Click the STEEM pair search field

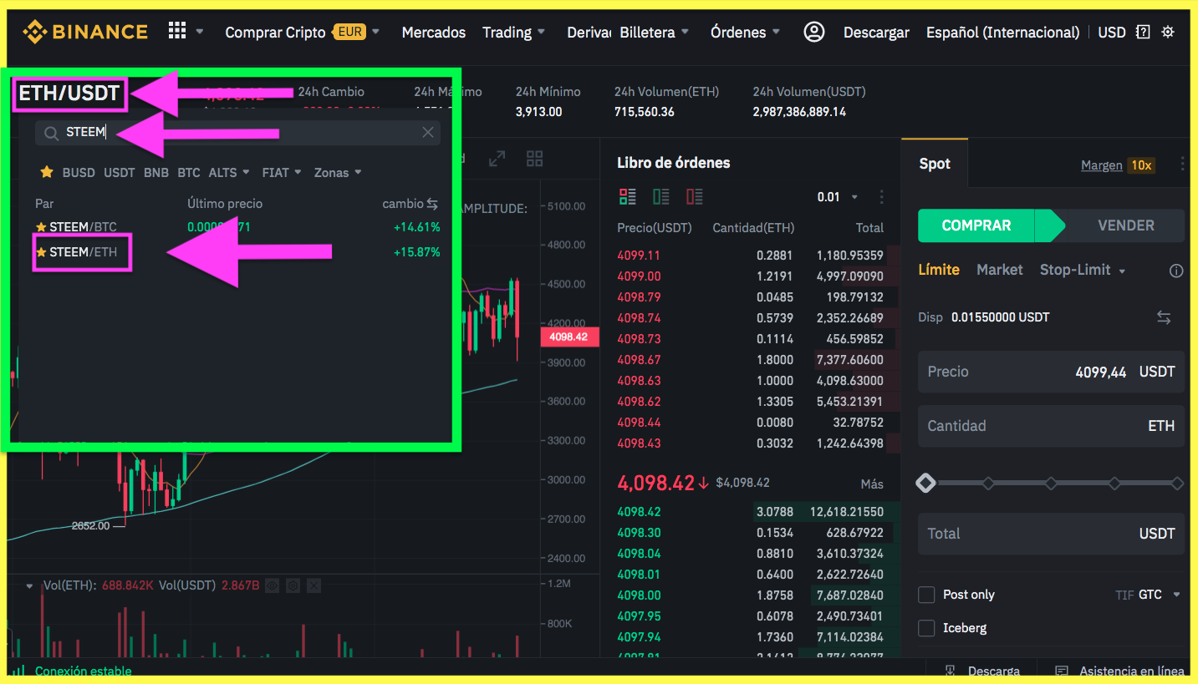pyautogui.click(x=237, y=133)
